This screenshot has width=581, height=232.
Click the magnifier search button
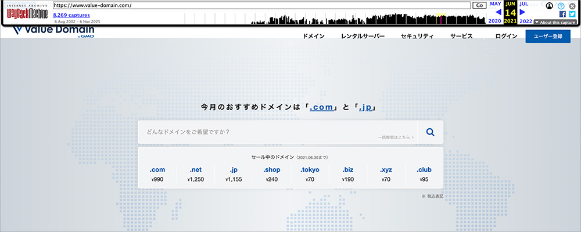pyautogui.click(x=430, y=132)
